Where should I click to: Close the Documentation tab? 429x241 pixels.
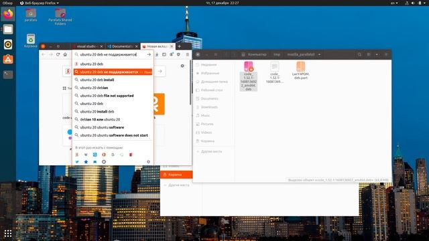[136, 46]
